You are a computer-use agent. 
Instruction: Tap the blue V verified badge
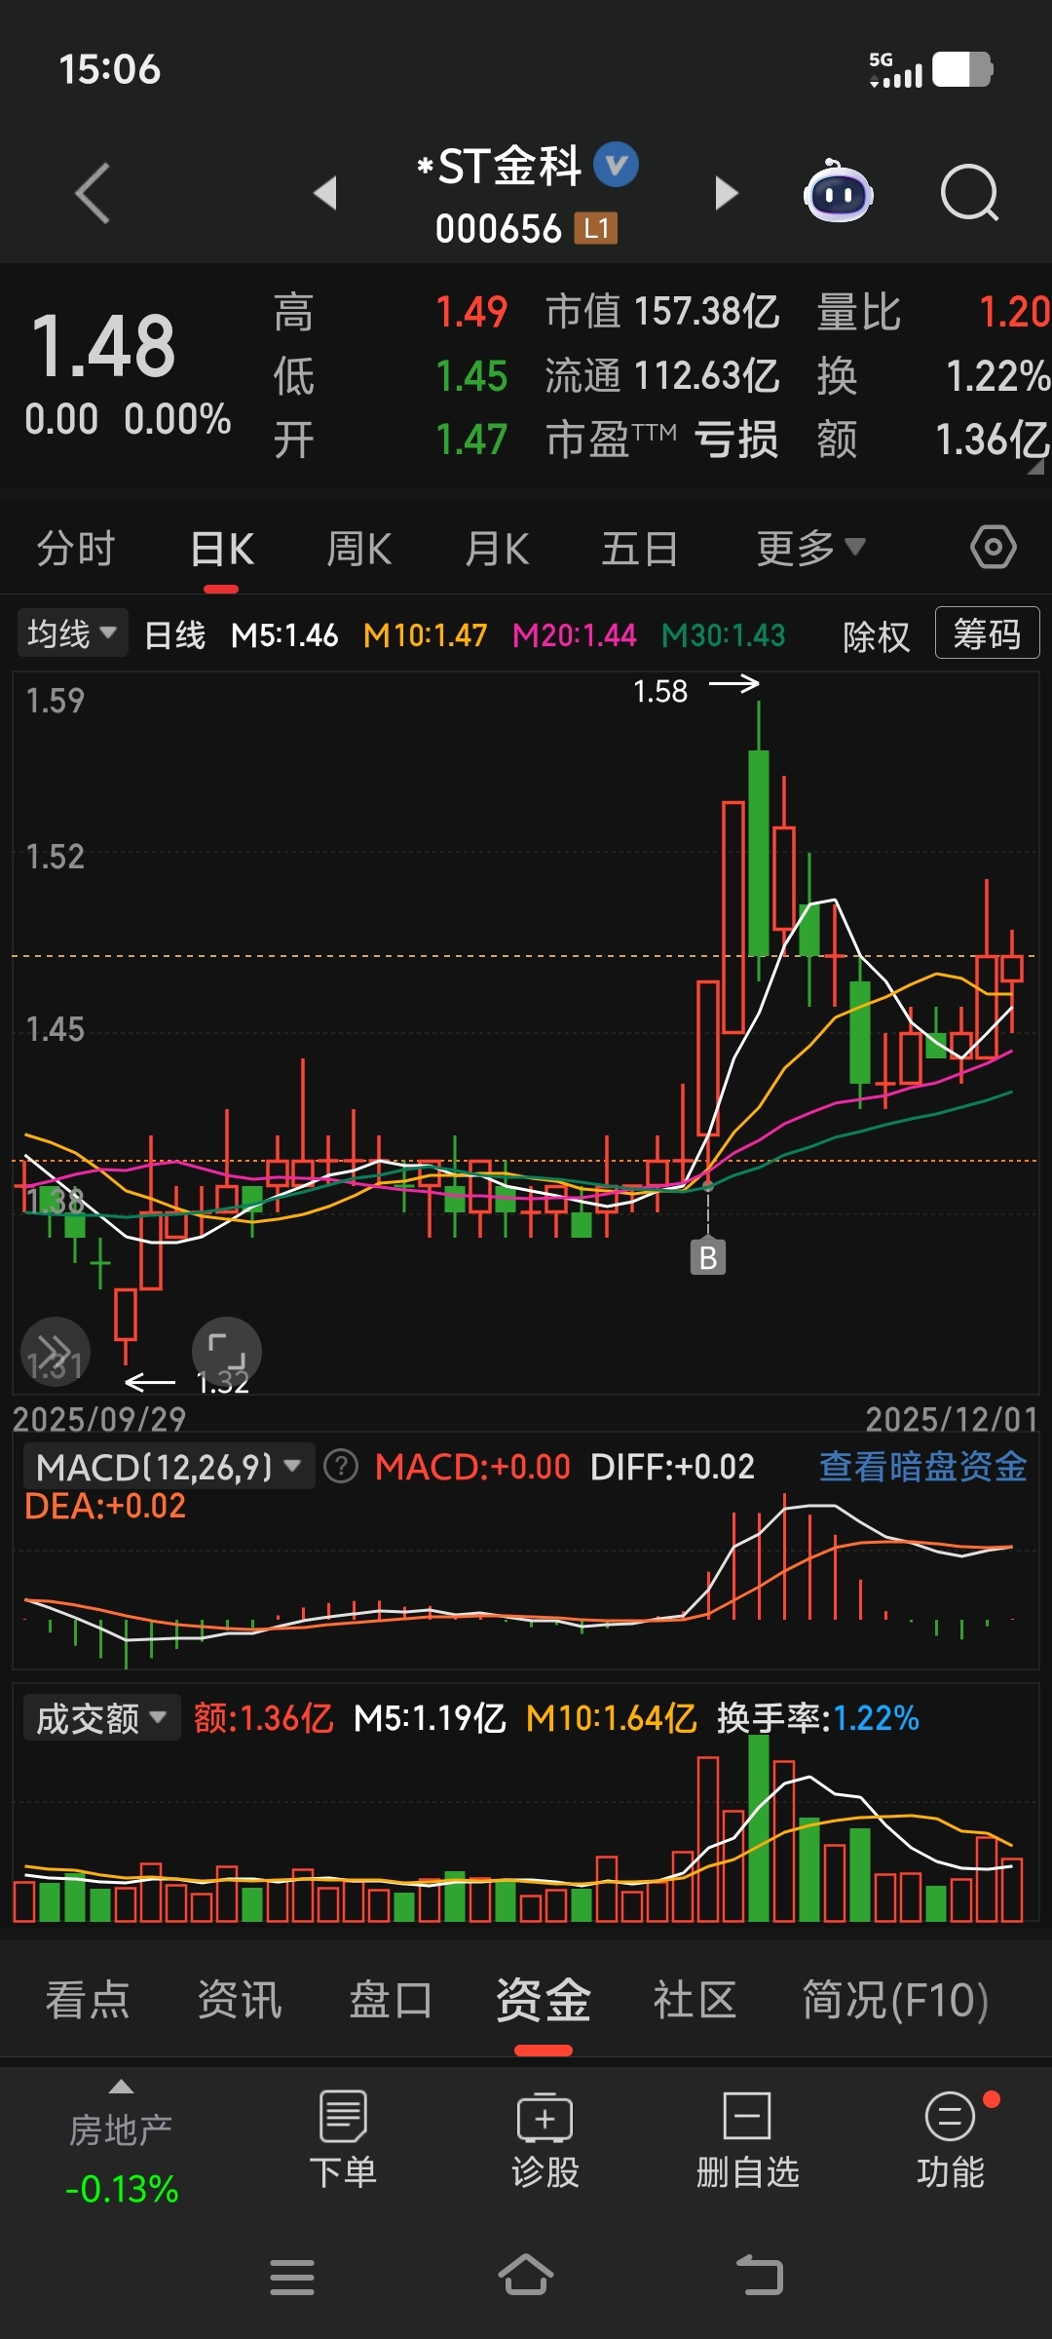pyautogui.click(x=617, y=165)
